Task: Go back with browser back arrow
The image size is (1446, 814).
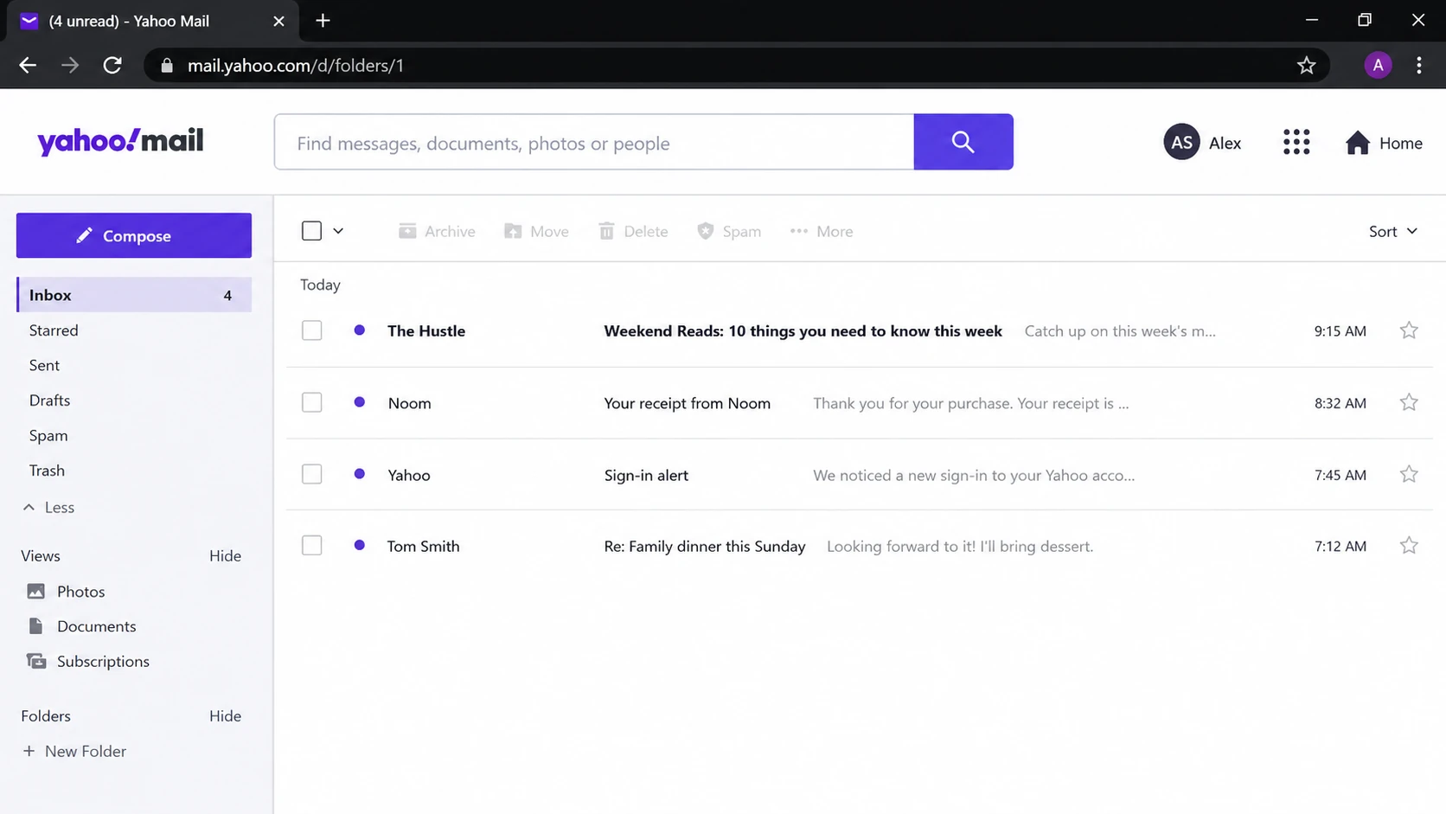Action: 28,65
